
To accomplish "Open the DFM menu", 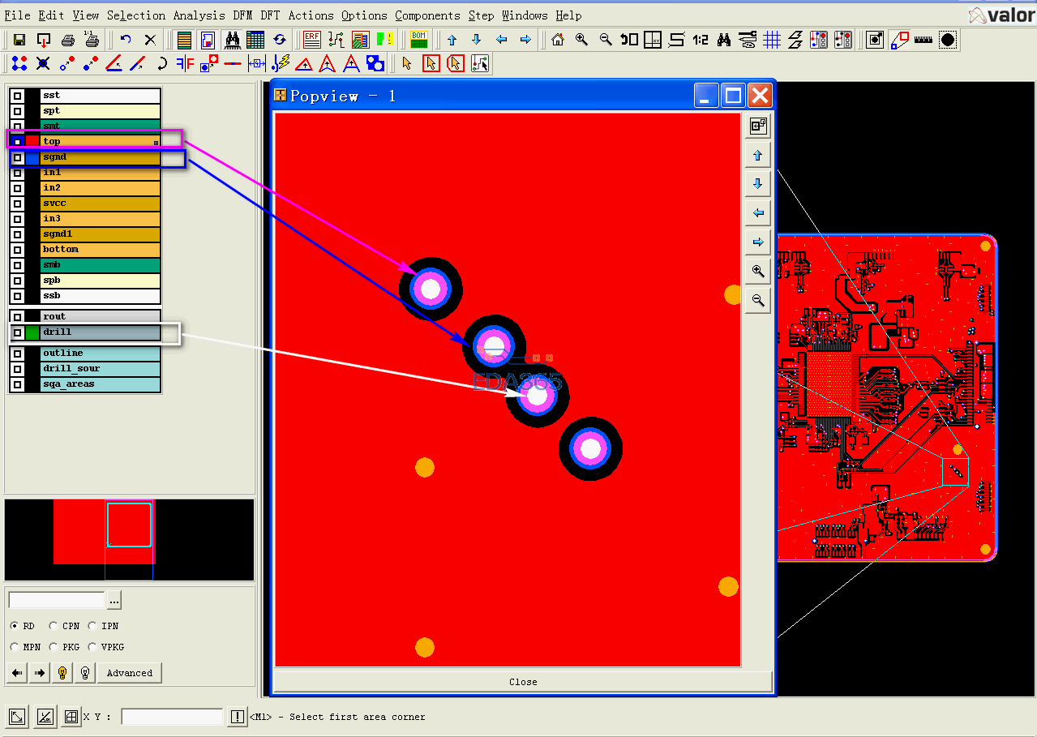I will coord(242,15).
